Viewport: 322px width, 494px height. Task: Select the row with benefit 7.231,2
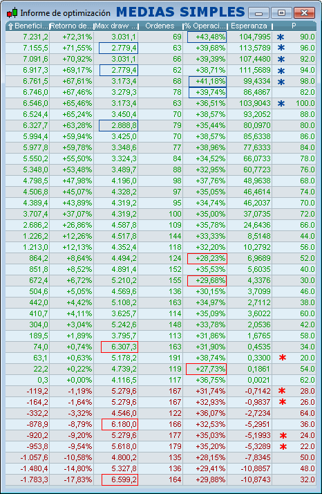(161, 37)
